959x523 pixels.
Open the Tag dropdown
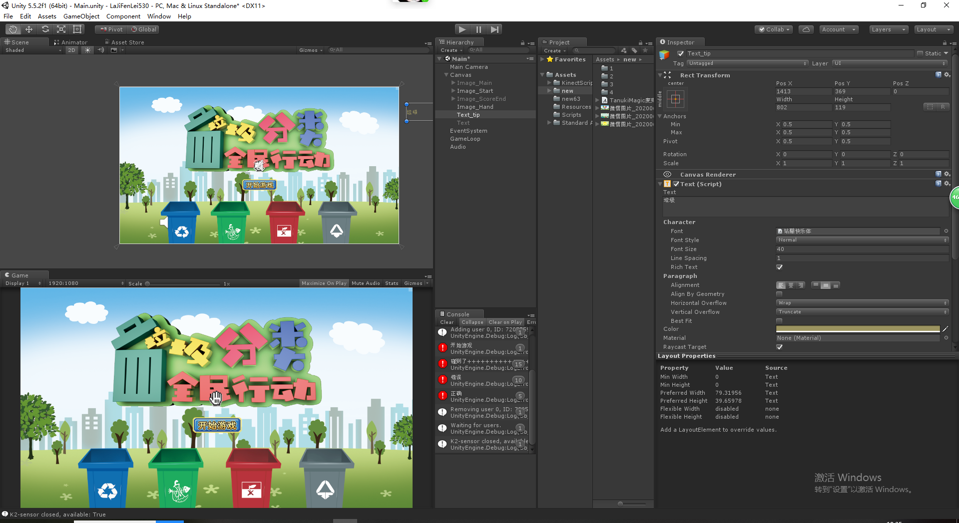pos(748,63)
